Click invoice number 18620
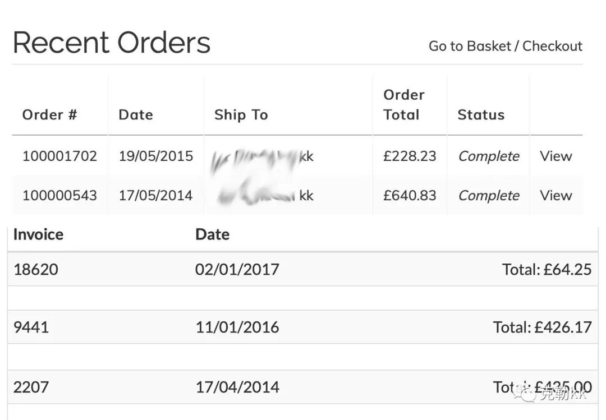606x420 pixels. click(35, 270)
